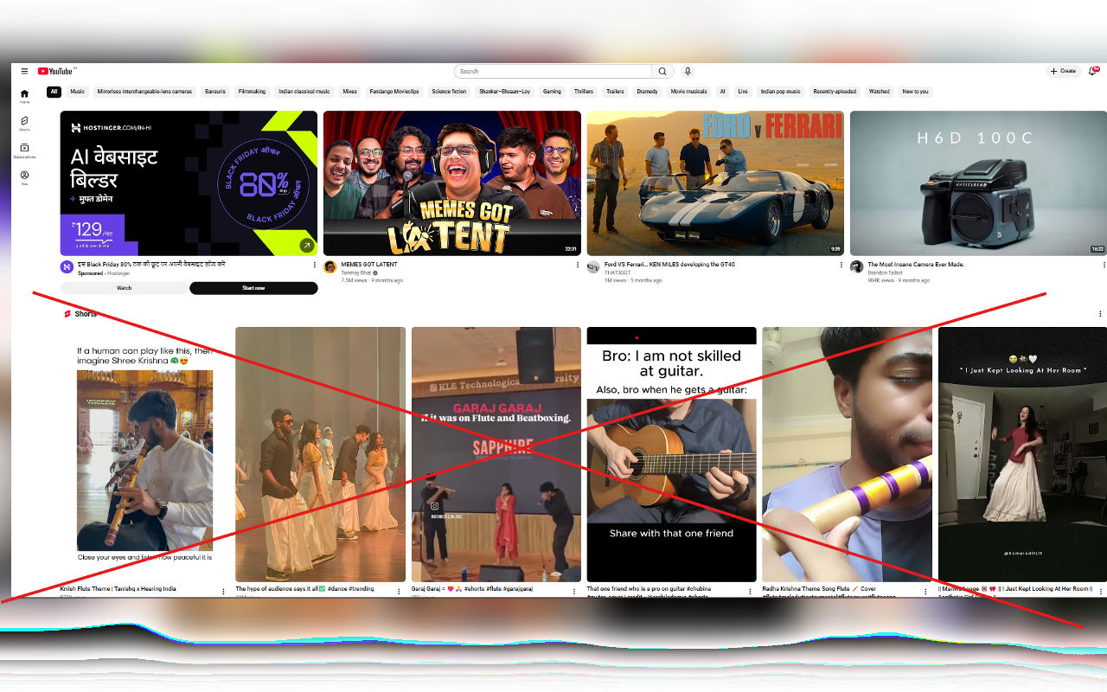This screenshot has width=1107, height=692.
Task: Click the Hostinger channel avatar
Action: (67, 266)
